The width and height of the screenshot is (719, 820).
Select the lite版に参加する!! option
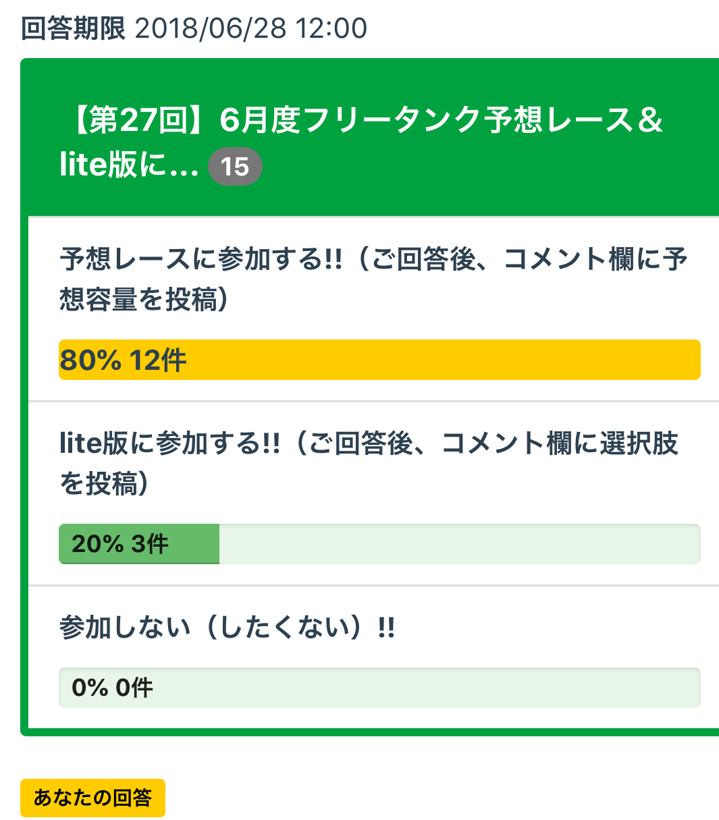coord(369,444)
